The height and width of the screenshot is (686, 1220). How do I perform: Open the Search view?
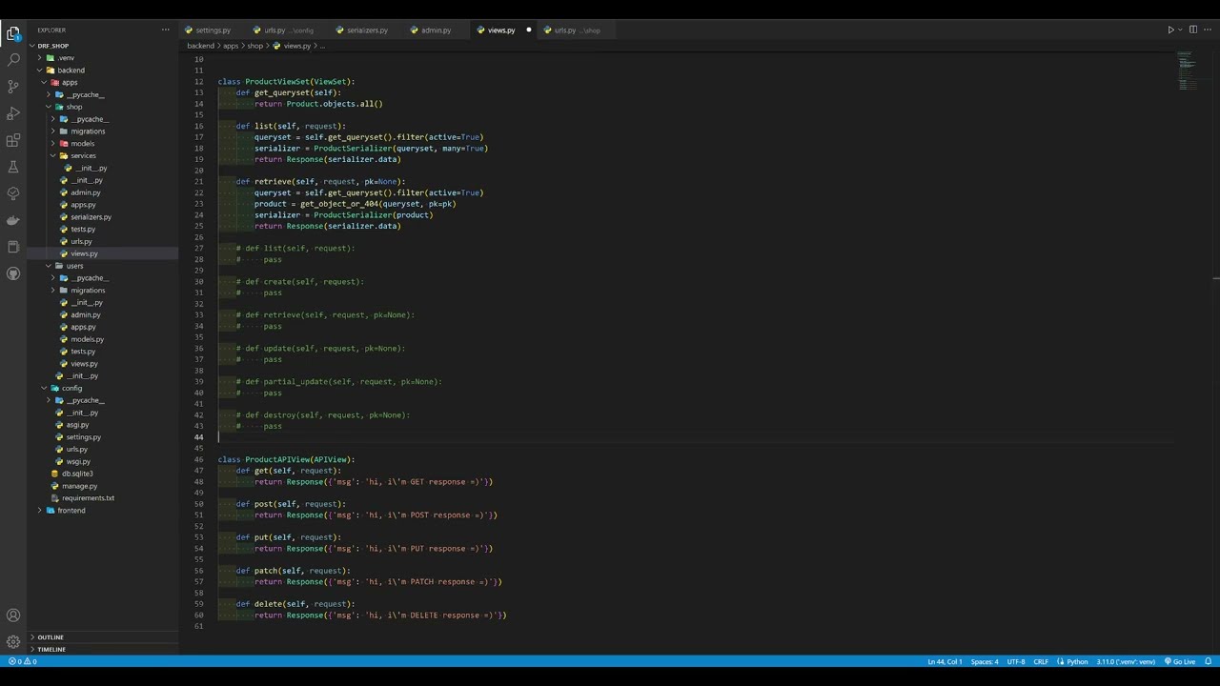(x=13, y=60)
